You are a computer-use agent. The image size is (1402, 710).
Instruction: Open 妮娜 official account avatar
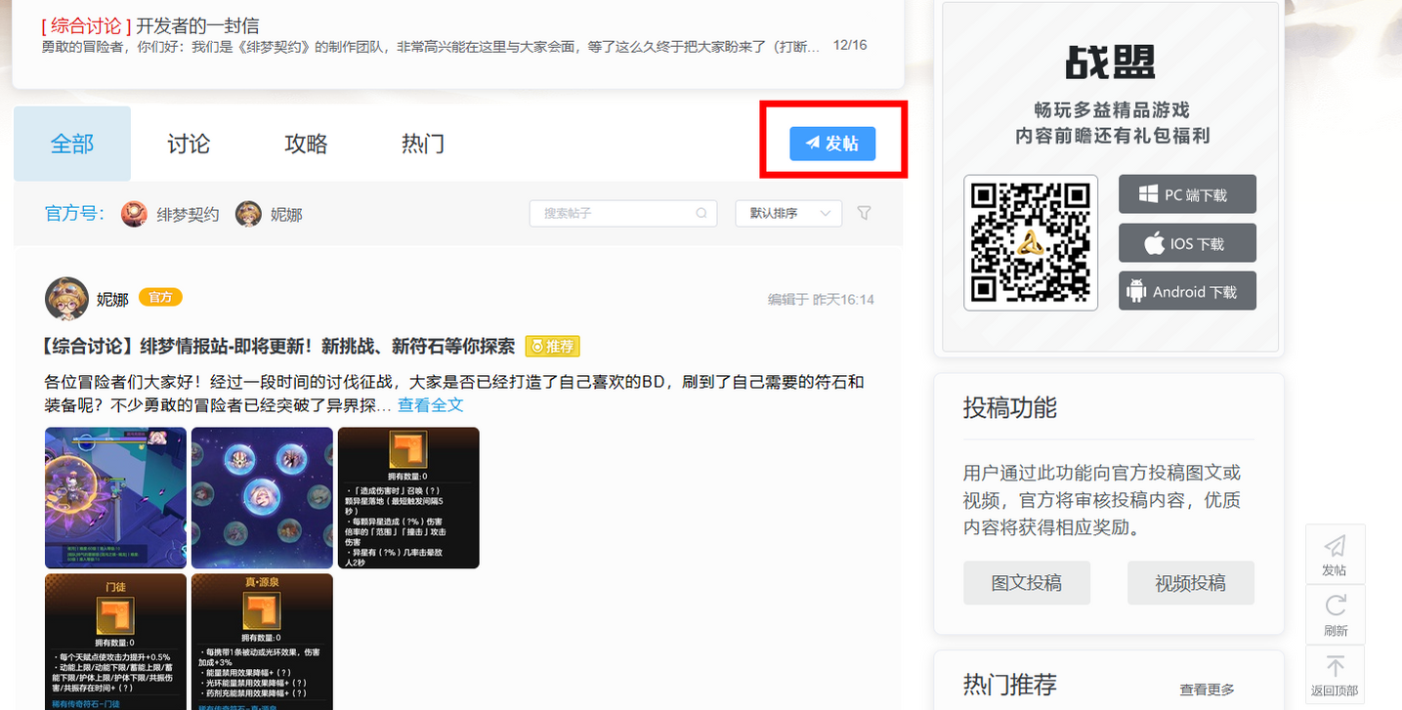coord(249,214)
